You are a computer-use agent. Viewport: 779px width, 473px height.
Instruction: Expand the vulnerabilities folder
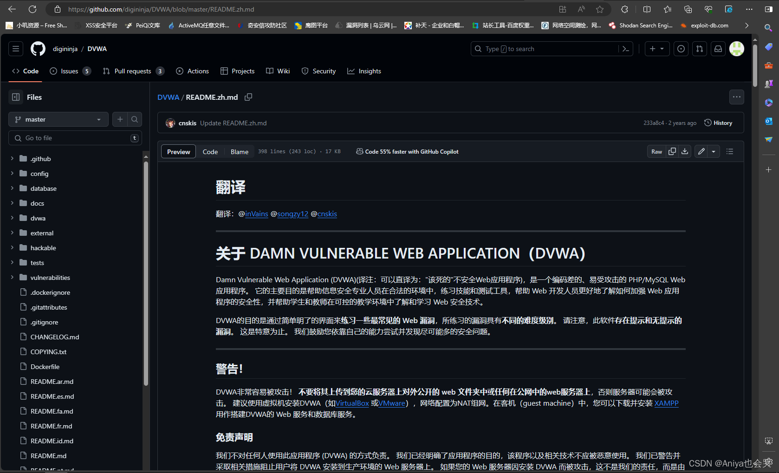tap(12, 278)
